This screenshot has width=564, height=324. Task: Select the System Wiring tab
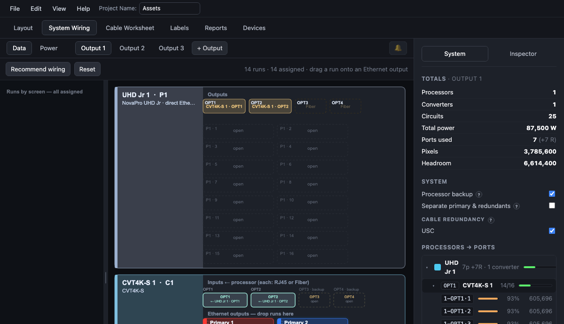click(x=69, y=28)
